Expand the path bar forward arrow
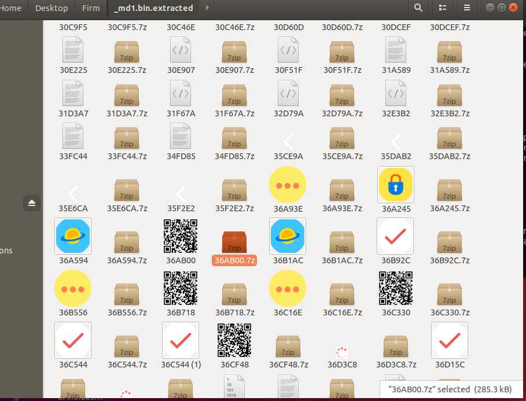Viewport: 526px width, 401px height. (207, 8)
